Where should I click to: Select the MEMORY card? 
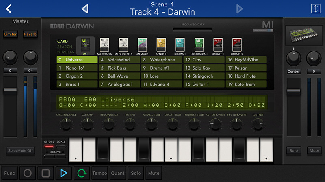click(142, 46)
